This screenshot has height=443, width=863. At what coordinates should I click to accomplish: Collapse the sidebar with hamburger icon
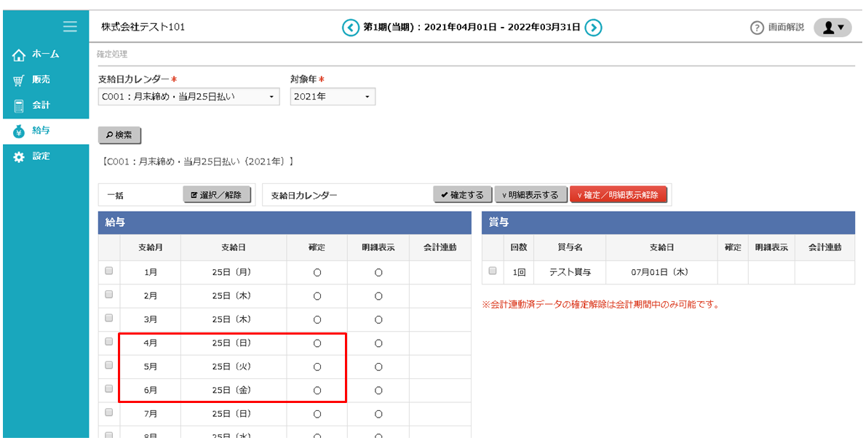[x=70, y=27]
